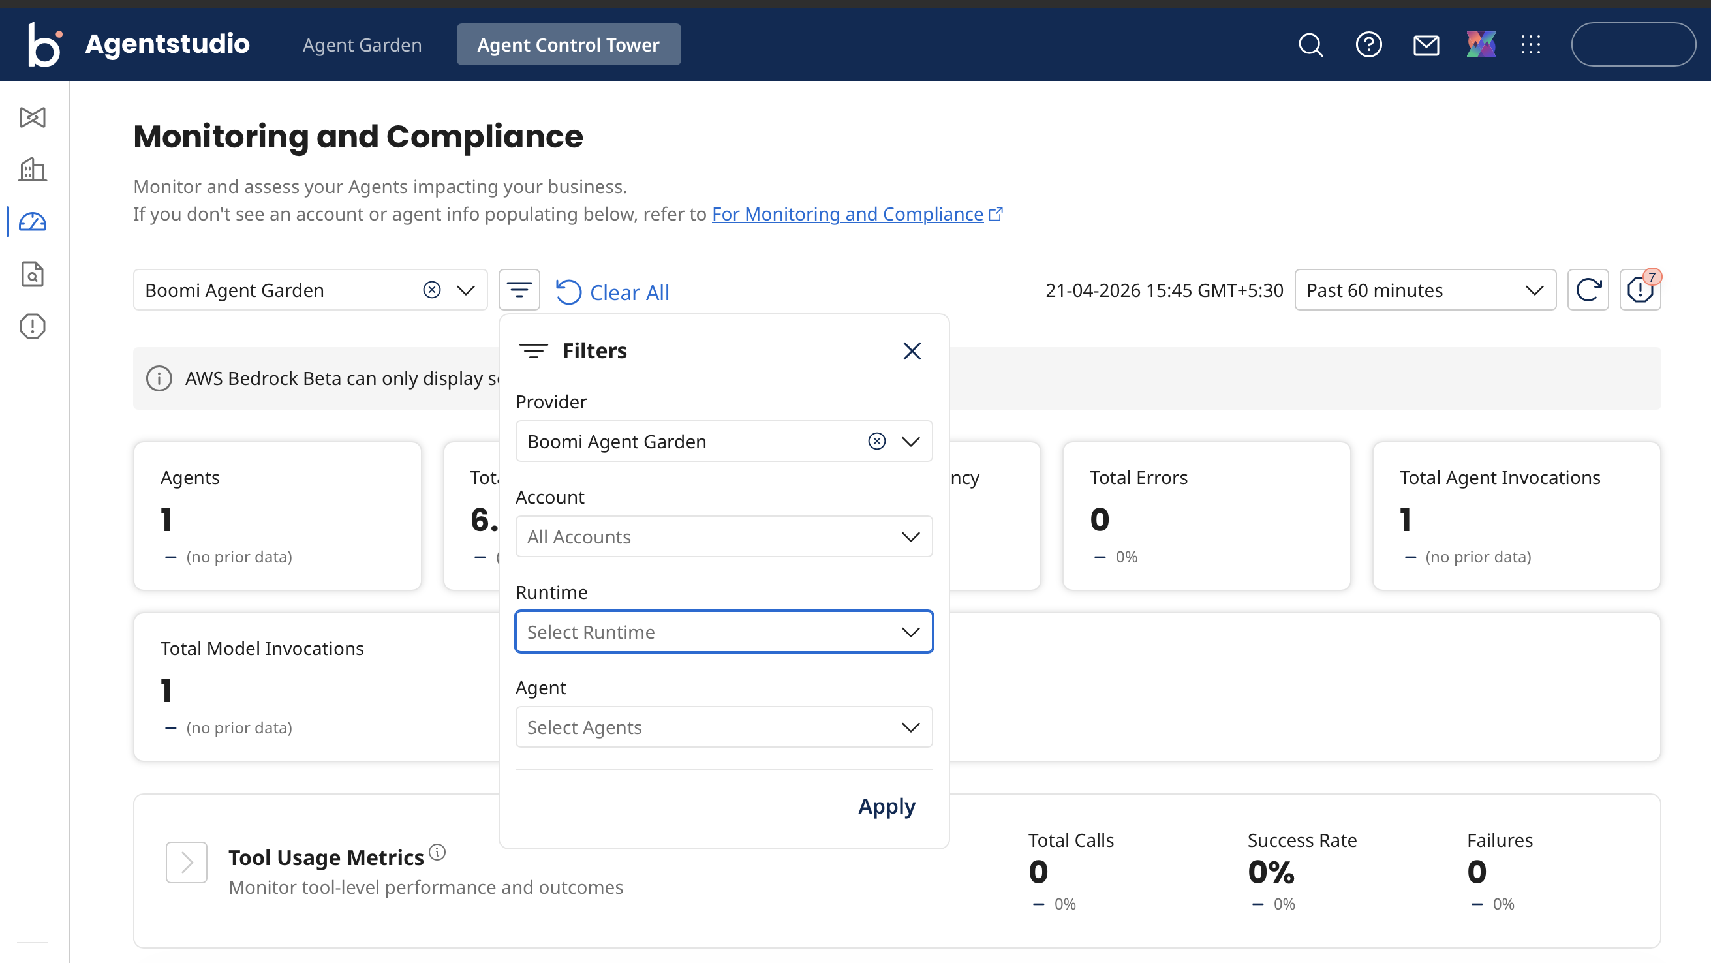
Task: Select the Agent Control Tower tab
Action: click(568, 44)
